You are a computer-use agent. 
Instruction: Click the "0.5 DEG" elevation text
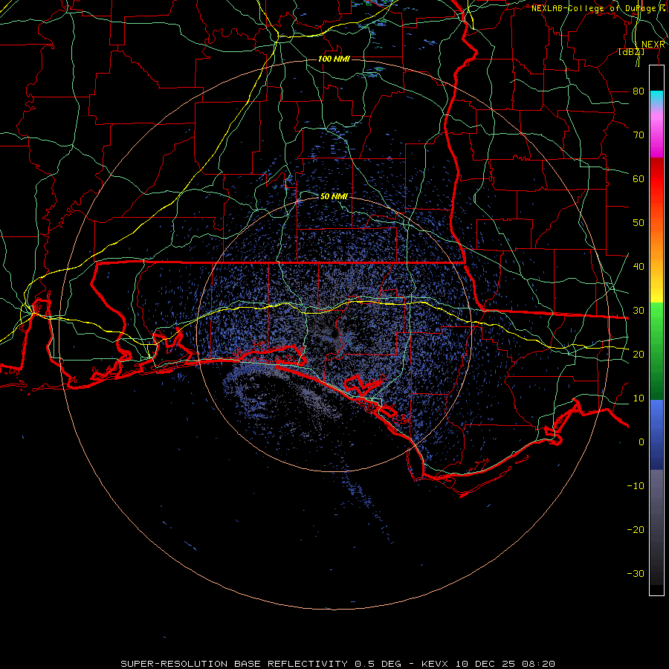tap(379, 664)
